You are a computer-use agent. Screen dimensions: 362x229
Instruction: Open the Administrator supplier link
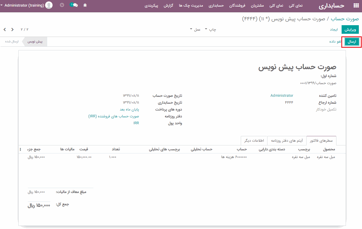282,96
